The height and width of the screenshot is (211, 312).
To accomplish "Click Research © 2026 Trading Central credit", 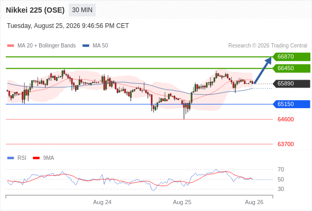I will tap(268, 46).
